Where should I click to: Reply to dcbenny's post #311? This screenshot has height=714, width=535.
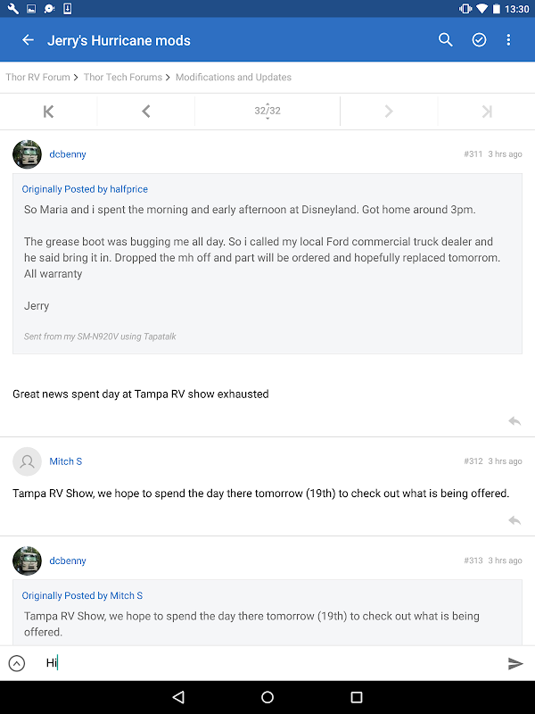pyautogui.click(x=514, y=420)
